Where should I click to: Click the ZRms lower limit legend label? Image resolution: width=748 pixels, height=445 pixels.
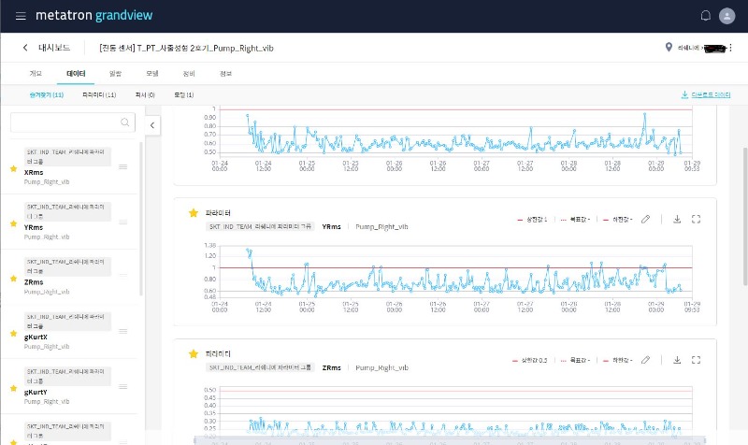coord(618,361)
